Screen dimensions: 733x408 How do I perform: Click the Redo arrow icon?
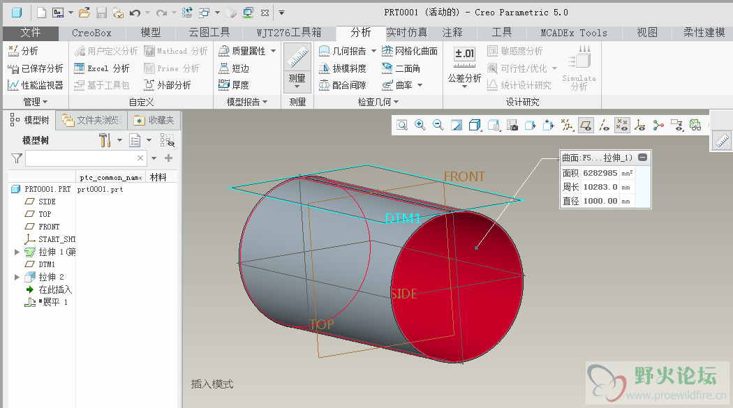161,13
